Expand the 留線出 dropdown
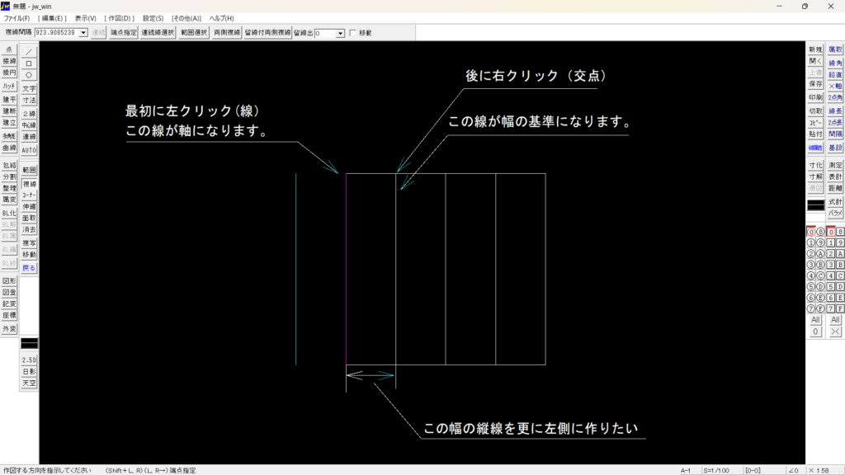Image resolution: width=845 pixels, height=475 pixels. 341,33
